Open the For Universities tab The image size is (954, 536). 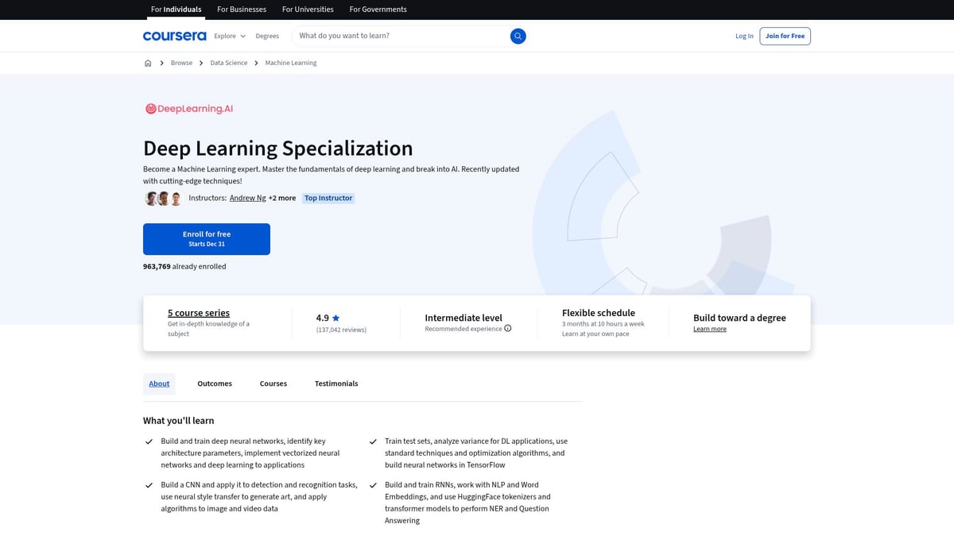[x=308, y=10]
